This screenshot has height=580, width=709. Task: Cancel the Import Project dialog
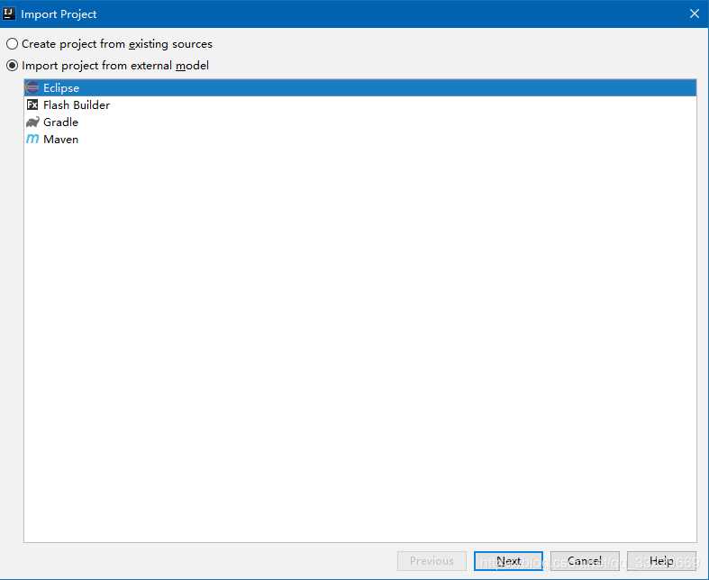(585, 561)
